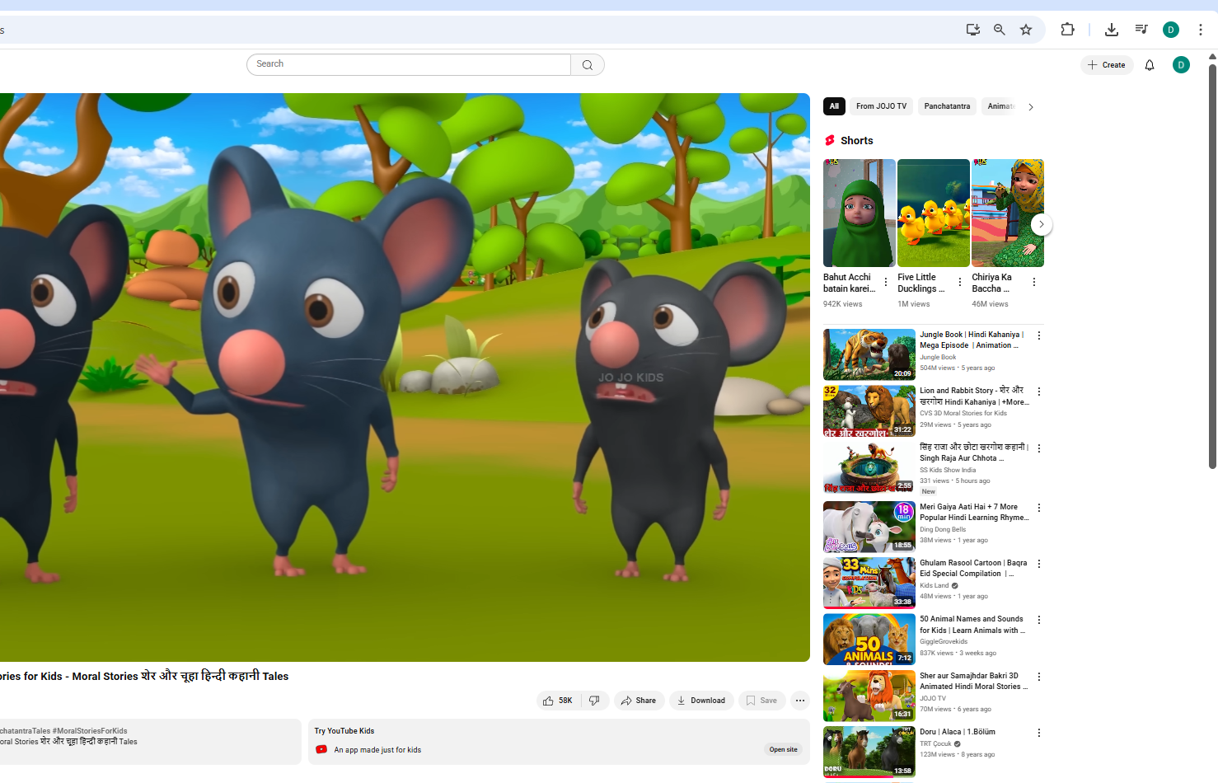Screen dimensions: 1218x783
Task: Click the Share button
Action: point(639,701)
